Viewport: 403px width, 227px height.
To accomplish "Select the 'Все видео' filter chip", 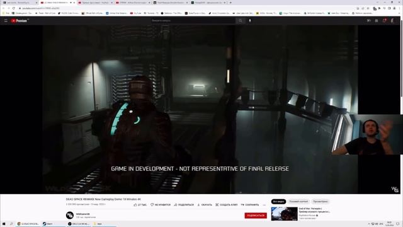I will tap(278, 202).
